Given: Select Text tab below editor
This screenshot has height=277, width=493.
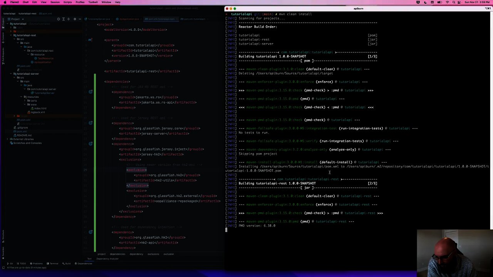Looking at the screenshot, I should click(89, 259).
